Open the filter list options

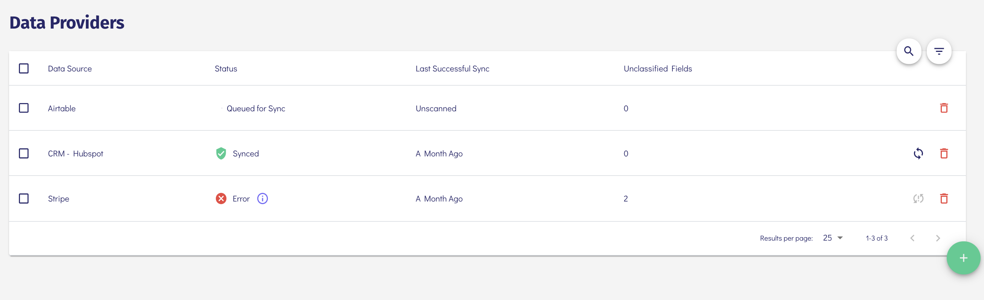(939, 51)
